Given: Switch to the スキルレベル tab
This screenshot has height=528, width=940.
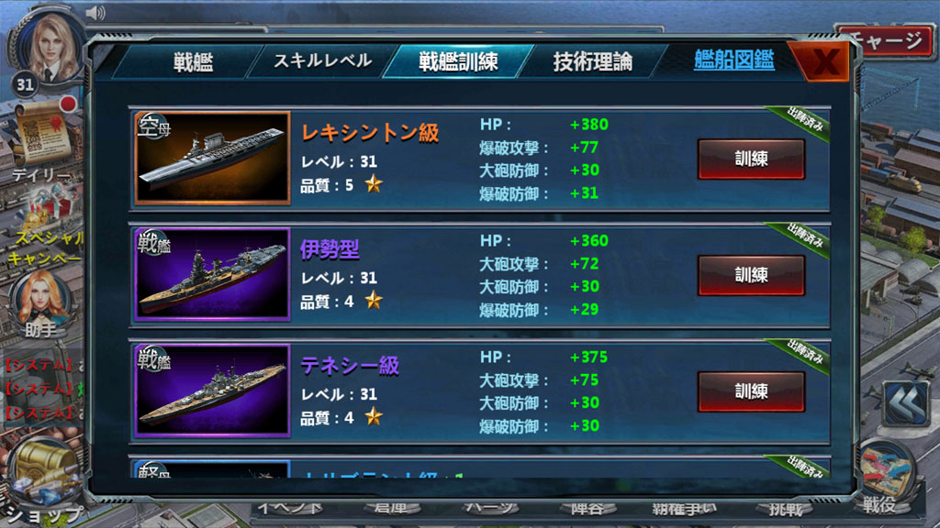Looking at the screenshot, I should point(322,61).
